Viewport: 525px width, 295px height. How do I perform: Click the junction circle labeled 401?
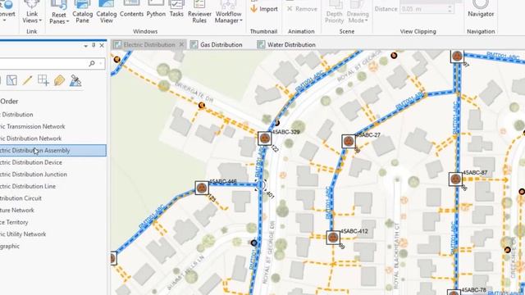coord(261,185)
